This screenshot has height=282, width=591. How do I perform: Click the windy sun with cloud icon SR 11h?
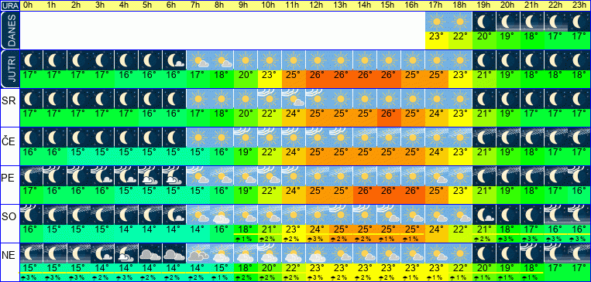pyautogui.click(x=294, y=99)
